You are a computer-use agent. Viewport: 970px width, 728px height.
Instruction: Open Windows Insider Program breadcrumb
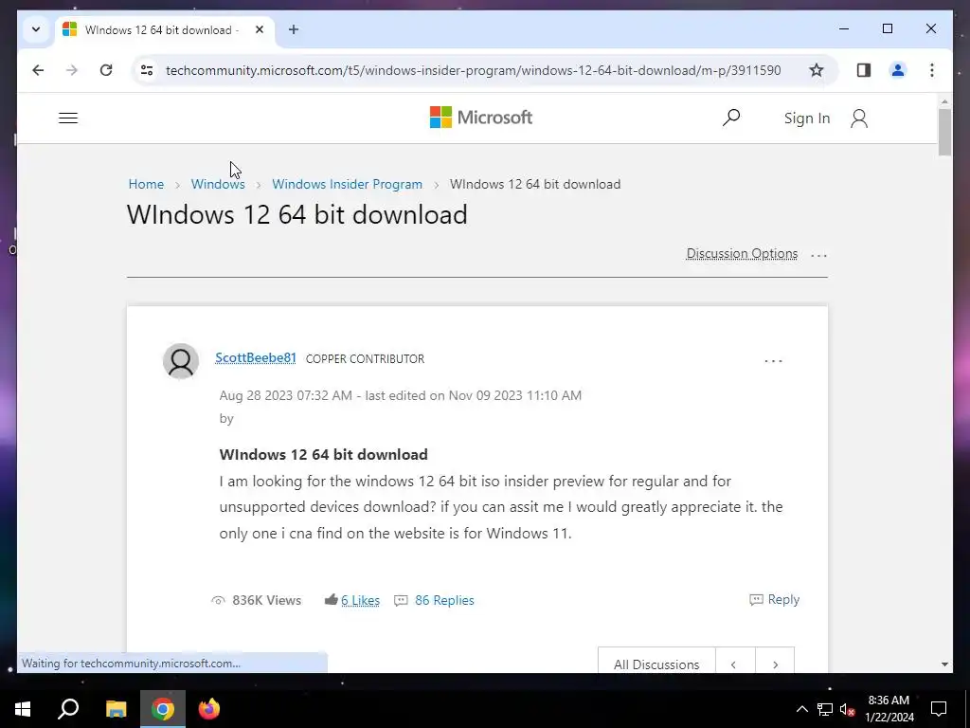[x=347, y=185]
